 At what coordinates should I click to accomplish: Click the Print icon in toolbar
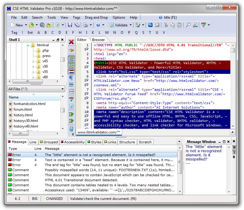(x=85, y=25)
